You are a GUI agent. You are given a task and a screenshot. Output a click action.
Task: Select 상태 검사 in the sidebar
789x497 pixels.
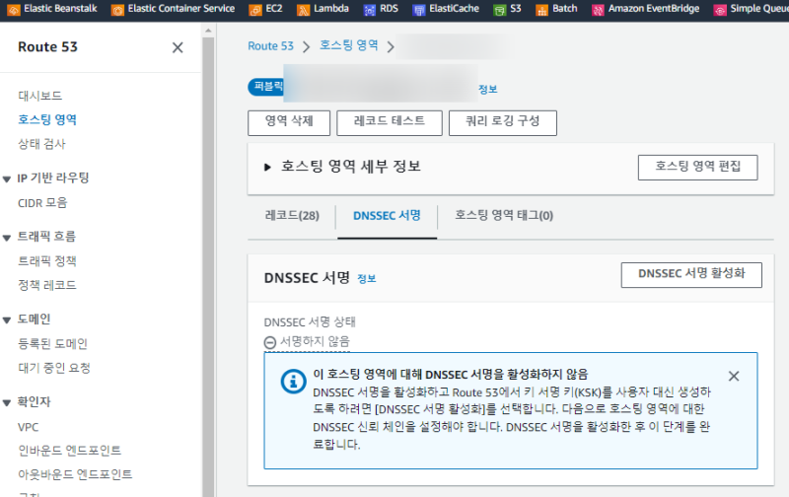coord(41,144)
